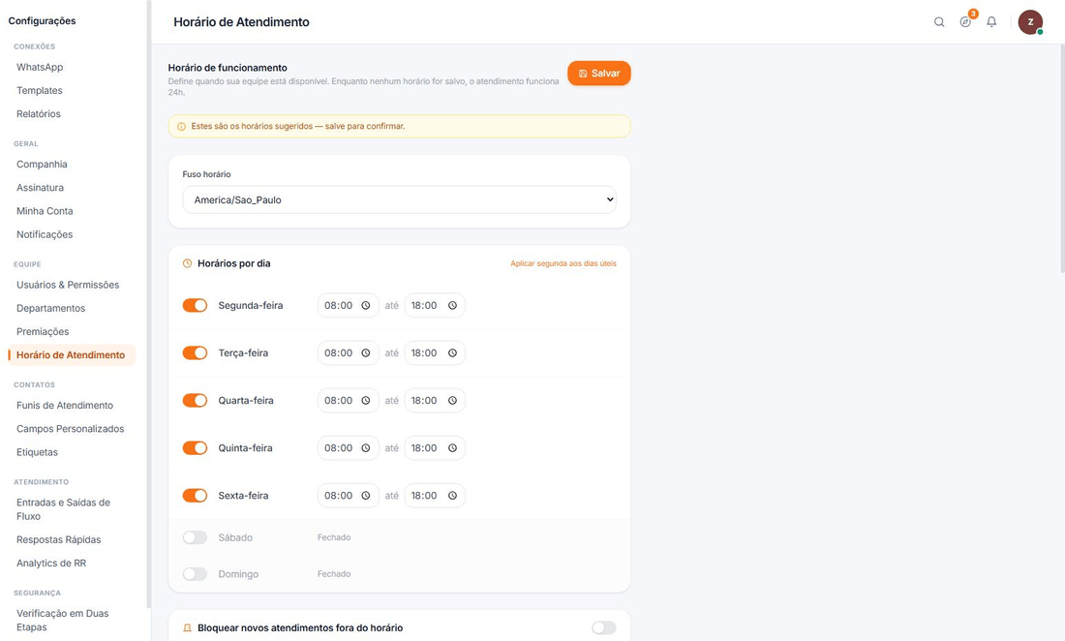
Task: Click the clock icon in Segunda-feira start time
Action: tap(365, 306)
